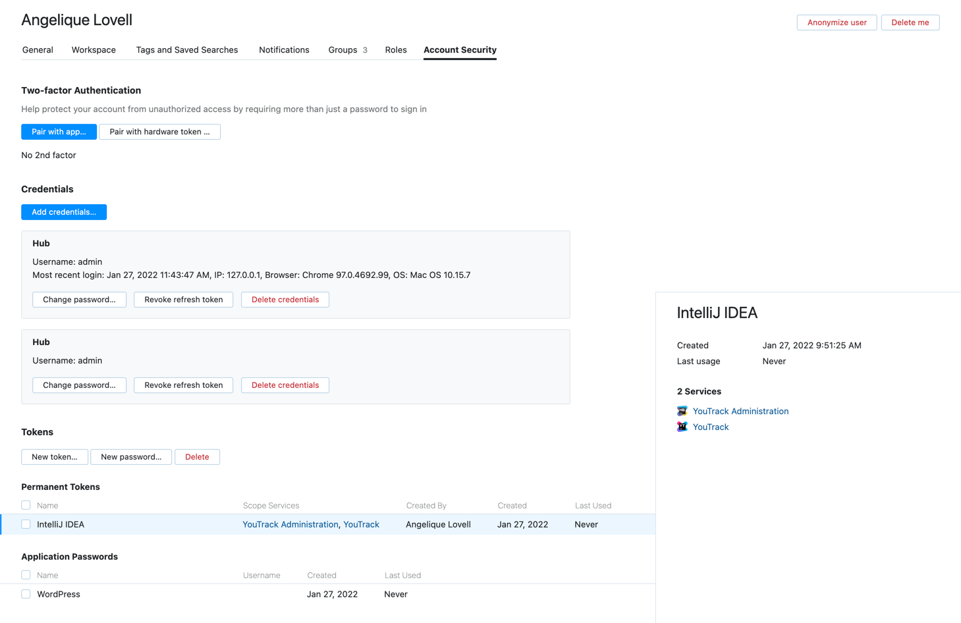
Task: Select all application passwords header checkbox
Action: 26,575
